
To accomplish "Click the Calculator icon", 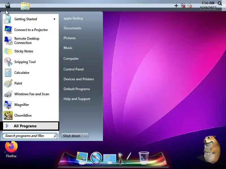I will [x=8, y=73].
